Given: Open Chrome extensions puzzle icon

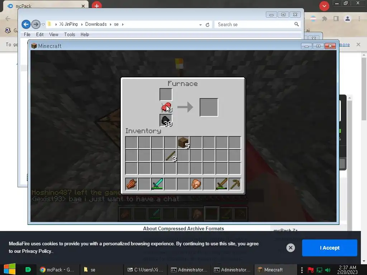Looking at the screenshot, I should coord(324,19).
